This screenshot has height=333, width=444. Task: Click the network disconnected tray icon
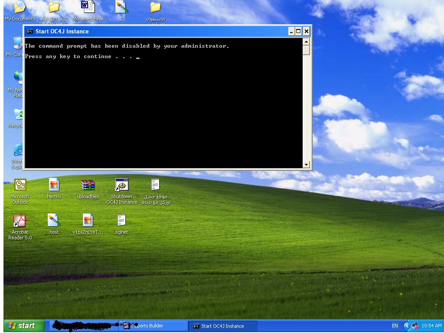click(415, 326)
